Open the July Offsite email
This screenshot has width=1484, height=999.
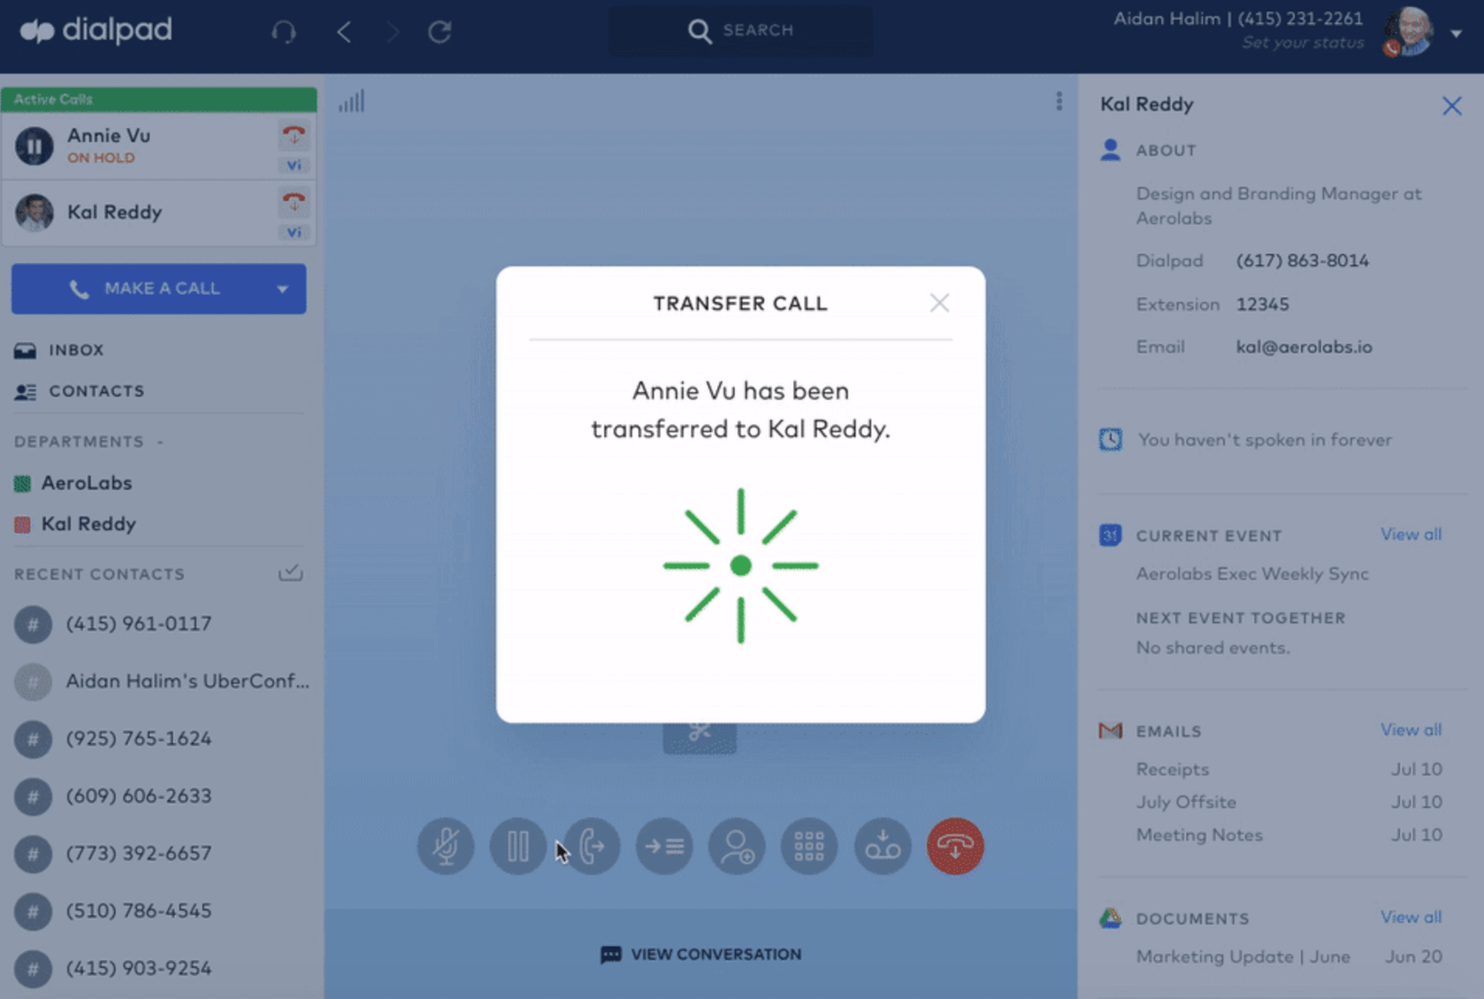click(1289, 802)
